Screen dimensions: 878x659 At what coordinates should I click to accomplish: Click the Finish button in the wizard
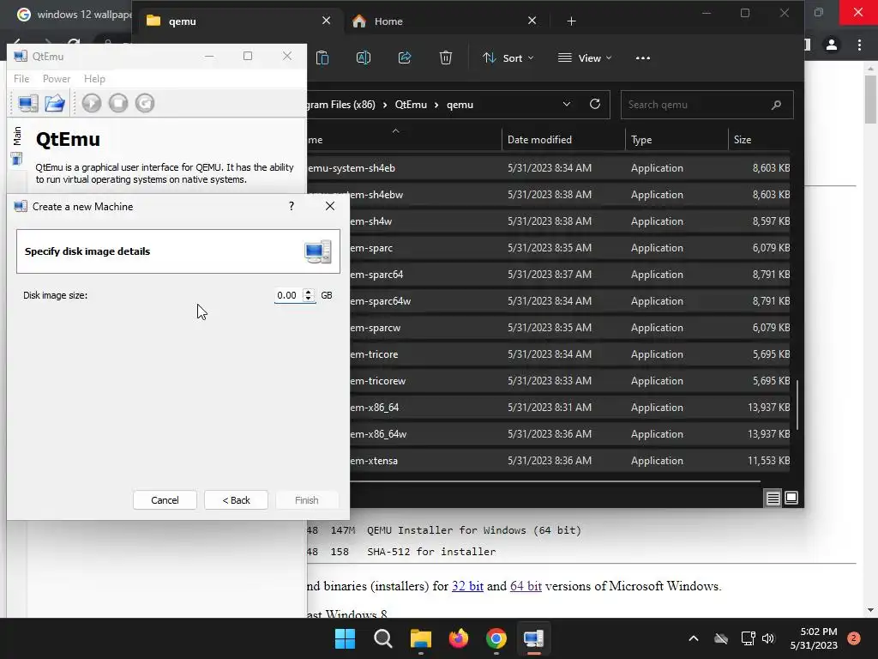[x=306, y=500]
